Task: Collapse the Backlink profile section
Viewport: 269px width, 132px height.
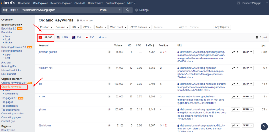Action: tap(12, 25)
